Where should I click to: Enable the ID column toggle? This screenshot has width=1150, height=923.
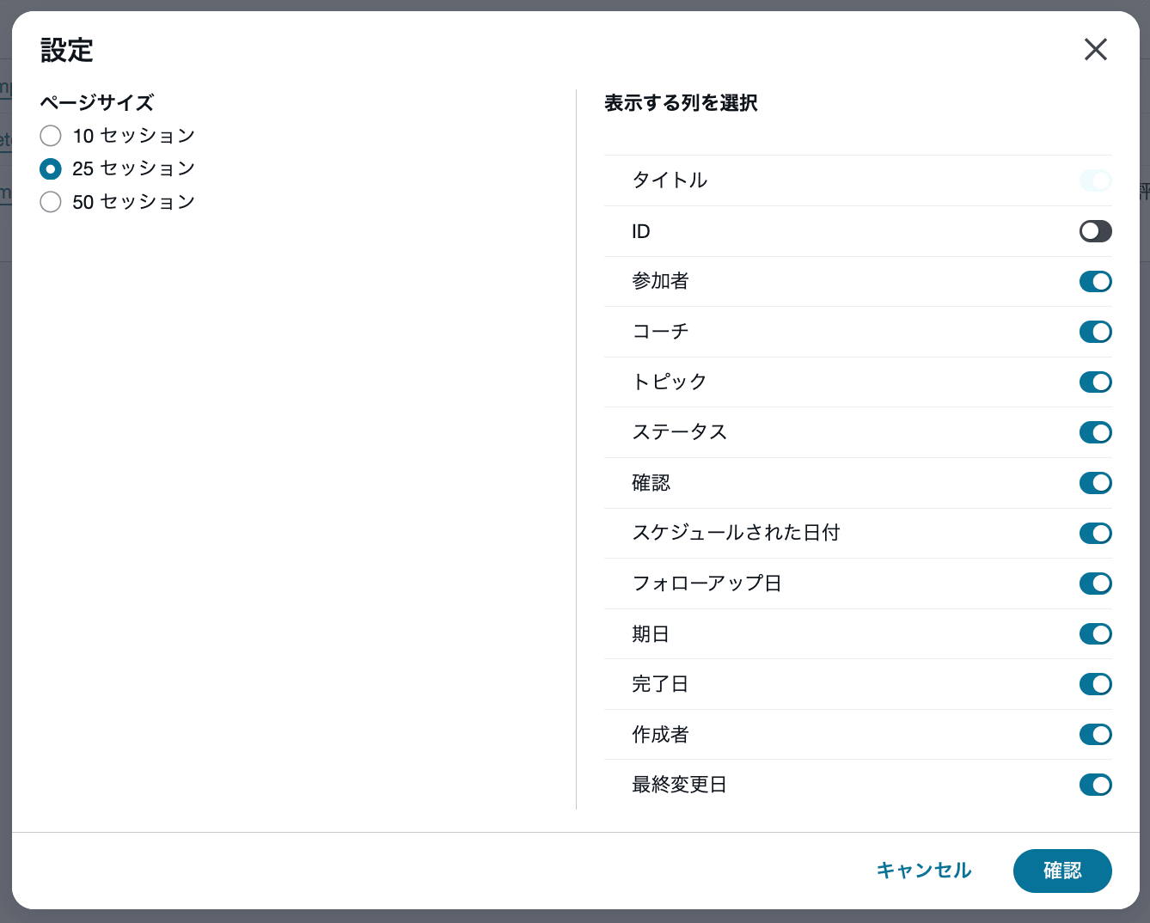1095,231
